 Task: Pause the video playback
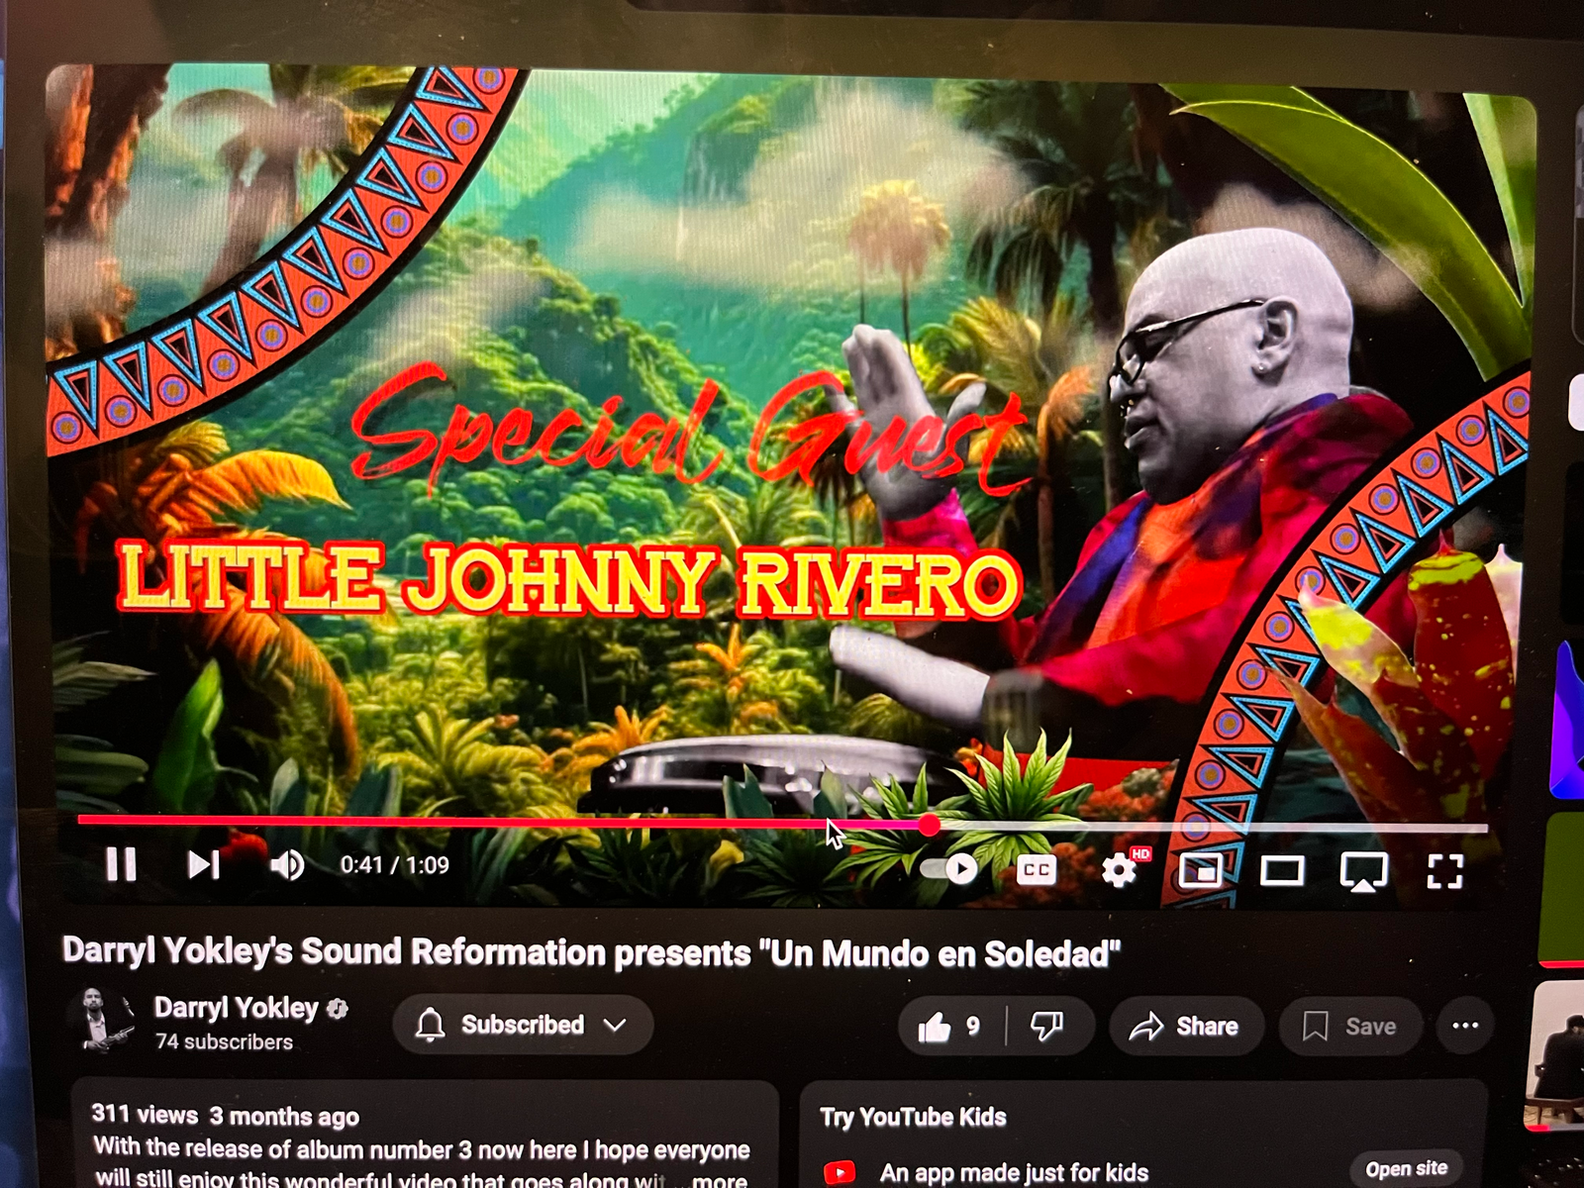pyautogui.click(x=121, y=864)
